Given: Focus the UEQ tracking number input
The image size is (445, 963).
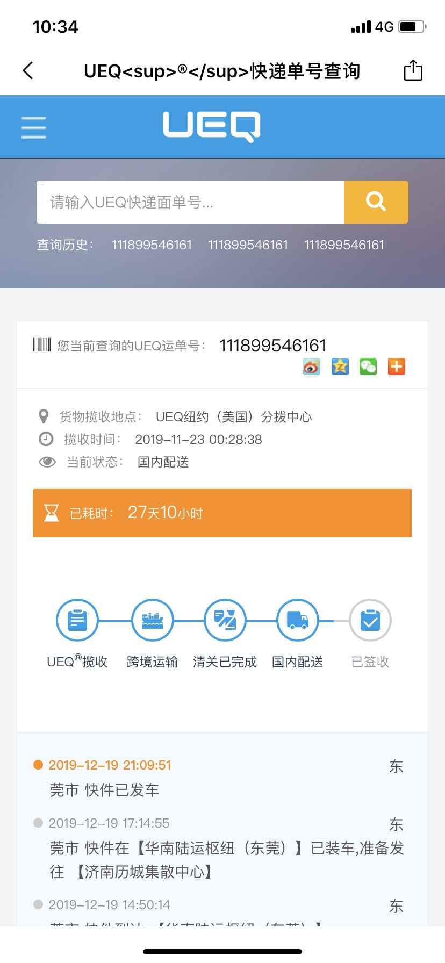Looking at the screenshot, I should pyautogui.click(x=190, y=202).
